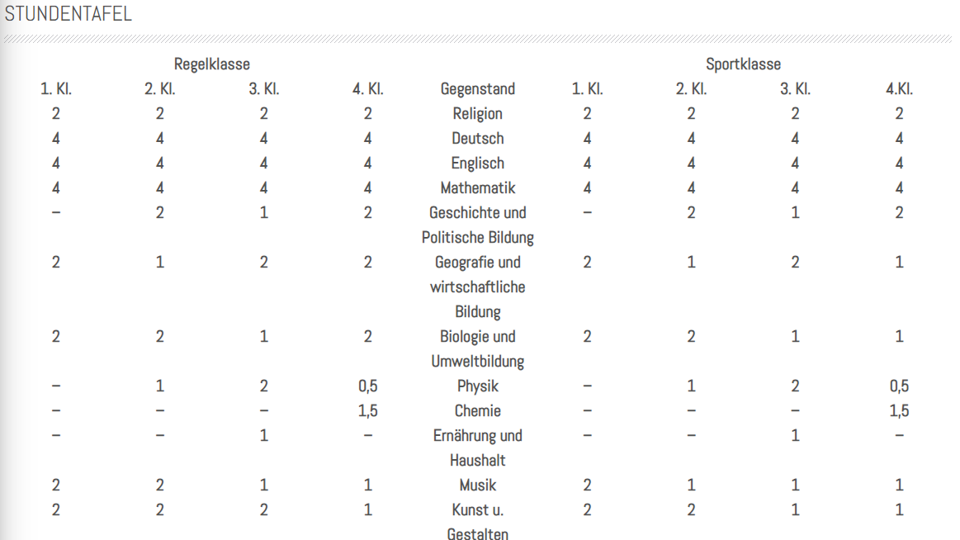Click the 4.Kl. header under Sportklasse
Screen dimensions: 960x540
click(899, 89)
